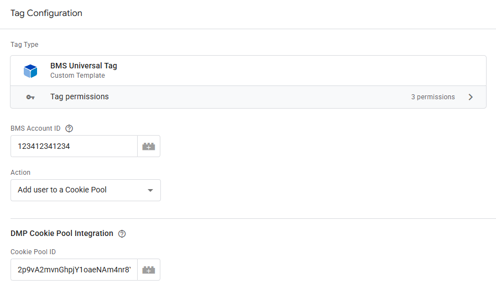Screen dimensions: 496x290
Task: Click into the BMS Account ID field
Action: [74, 146]
